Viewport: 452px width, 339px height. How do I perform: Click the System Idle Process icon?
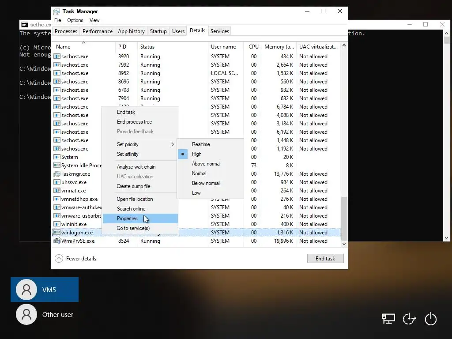pyautogui.click(x=57, y=166)
